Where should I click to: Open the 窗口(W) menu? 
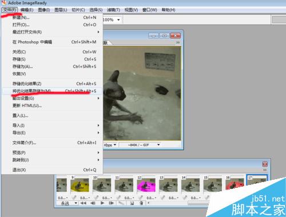click(150, 10)
